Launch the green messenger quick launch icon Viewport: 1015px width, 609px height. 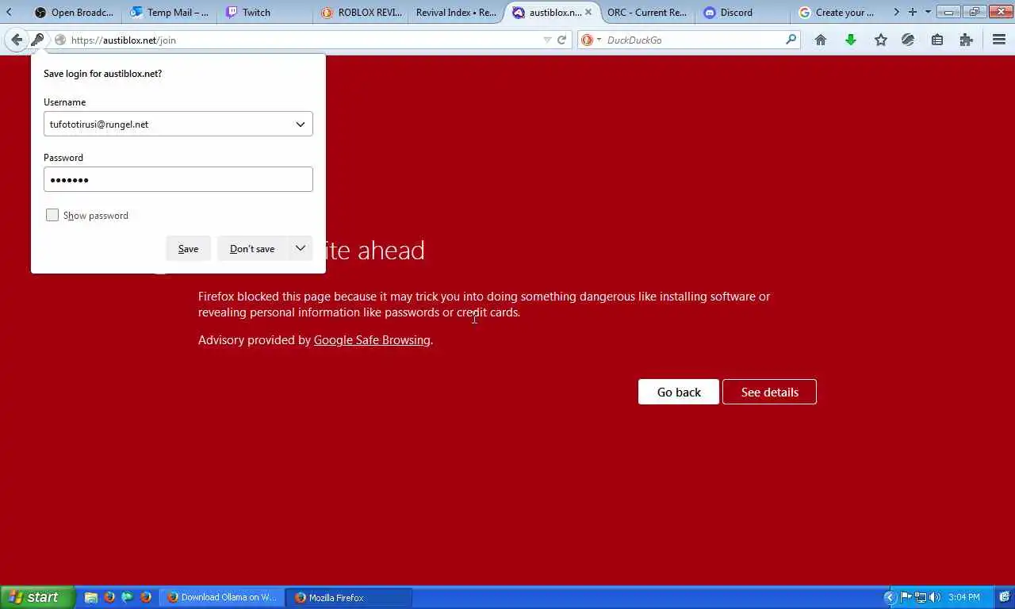coord(127,597)
